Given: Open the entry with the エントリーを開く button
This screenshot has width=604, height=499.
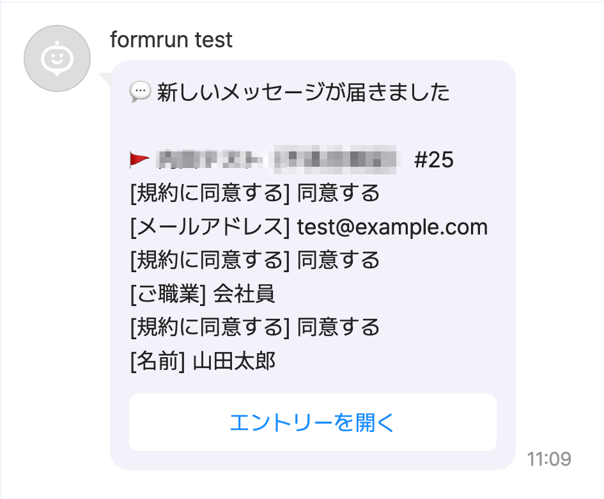Looking at the screenshot, I should (x=313, y=422).
